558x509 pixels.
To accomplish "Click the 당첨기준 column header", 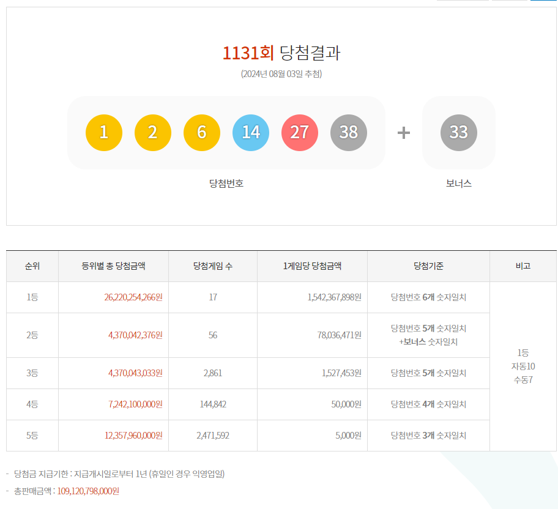I will [x=428, y=266].
